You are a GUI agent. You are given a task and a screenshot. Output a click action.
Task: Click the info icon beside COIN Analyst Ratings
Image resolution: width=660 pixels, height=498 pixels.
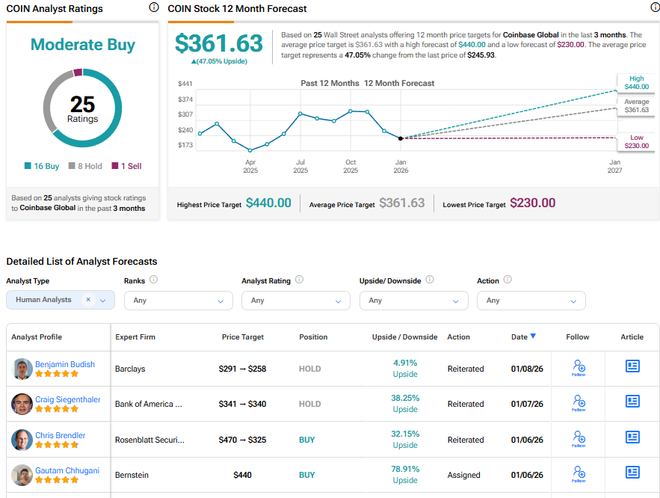pyautogui.click(x=154, y=7)
